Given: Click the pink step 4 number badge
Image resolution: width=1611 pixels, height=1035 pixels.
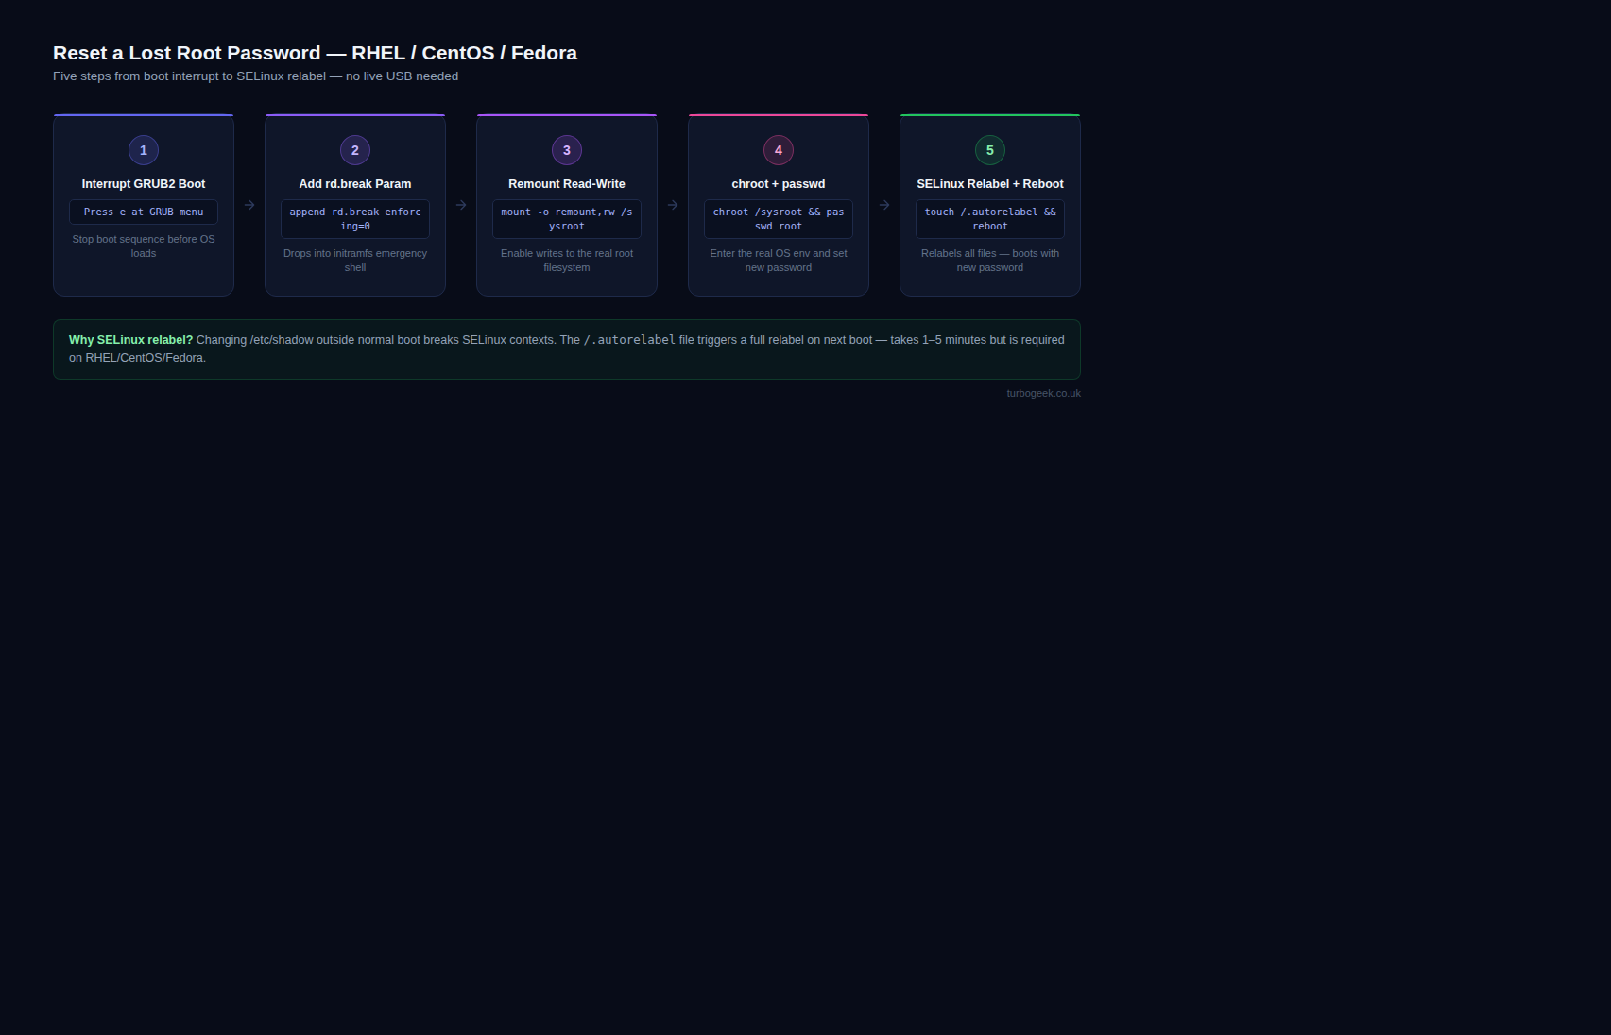Looking at the screenshot, I should coord(779,150).
